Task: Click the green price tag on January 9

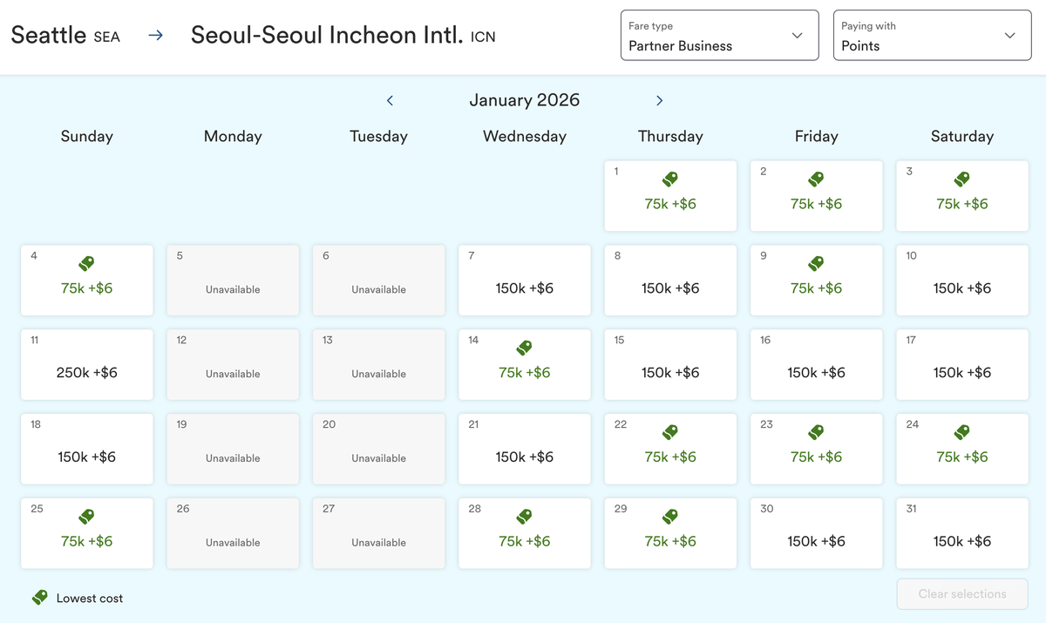Action: pos(816,263)
